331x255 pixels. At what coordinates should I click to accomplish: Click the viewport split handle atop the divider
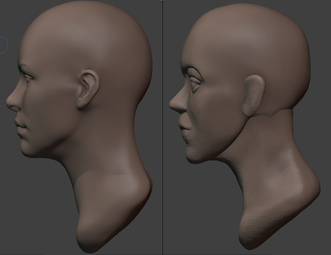pyautogui.click(x=162, y=1)
